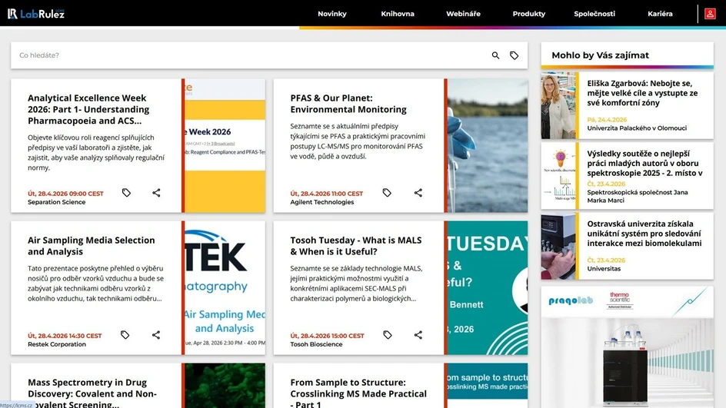
Task: Click tag icon on Tosoh Tuesday card
Action: 388,334
